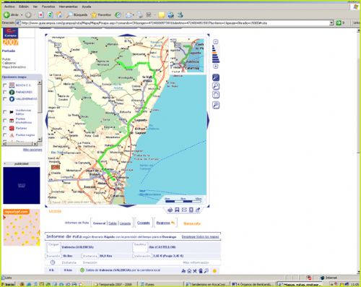The width and height of the screenshot is (361, 287).
Task: Select the Llegada route report tab
Action: (x=125, y=223)
